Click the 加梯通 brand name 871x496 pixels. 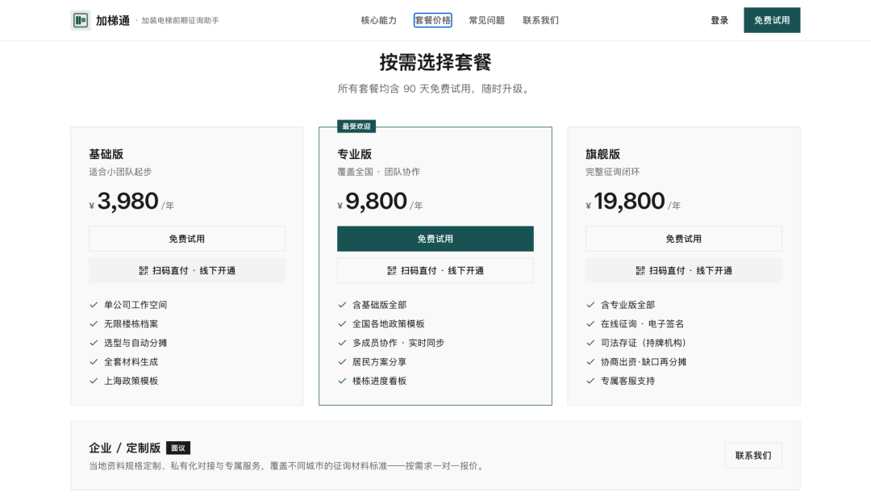[113, 20]
